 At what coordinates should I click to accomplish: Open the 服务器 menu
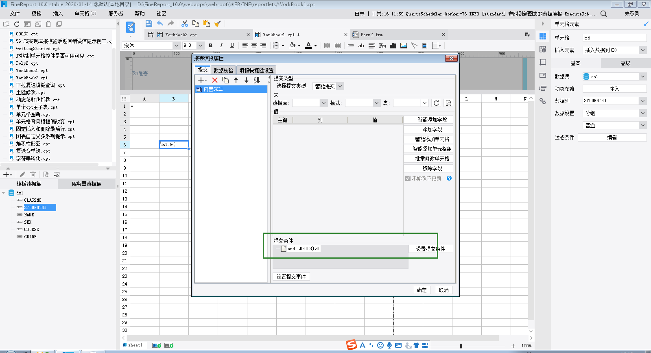pyautogui.click(x=116, y=13)
